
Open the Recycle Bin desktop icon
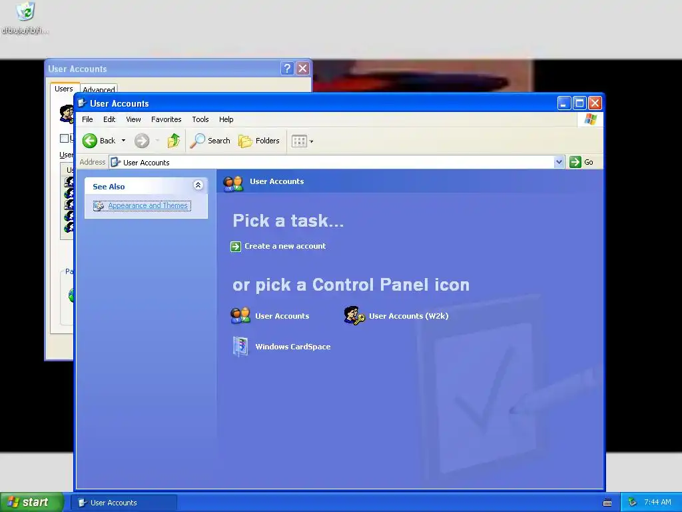click(25, 11)
